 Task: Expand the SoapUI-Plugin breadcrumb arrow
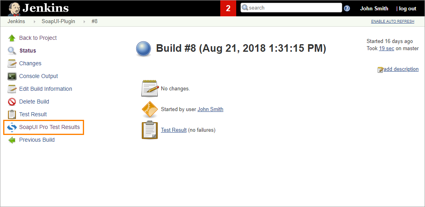point(84,21)
